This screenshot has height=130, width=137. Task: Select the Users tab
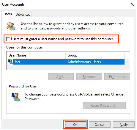point(8,14)
